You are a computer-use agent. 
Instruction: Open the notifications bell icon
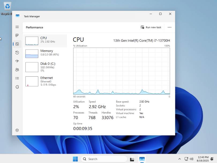tap(212, 159)
